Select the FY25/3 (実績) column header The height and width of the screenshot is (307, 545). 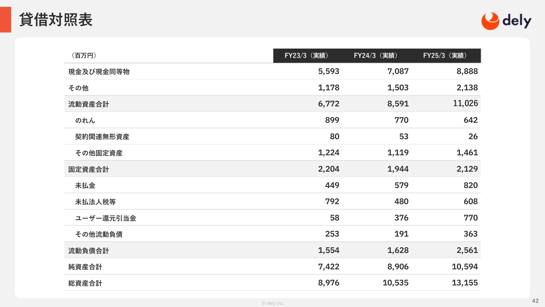(445, 56)
